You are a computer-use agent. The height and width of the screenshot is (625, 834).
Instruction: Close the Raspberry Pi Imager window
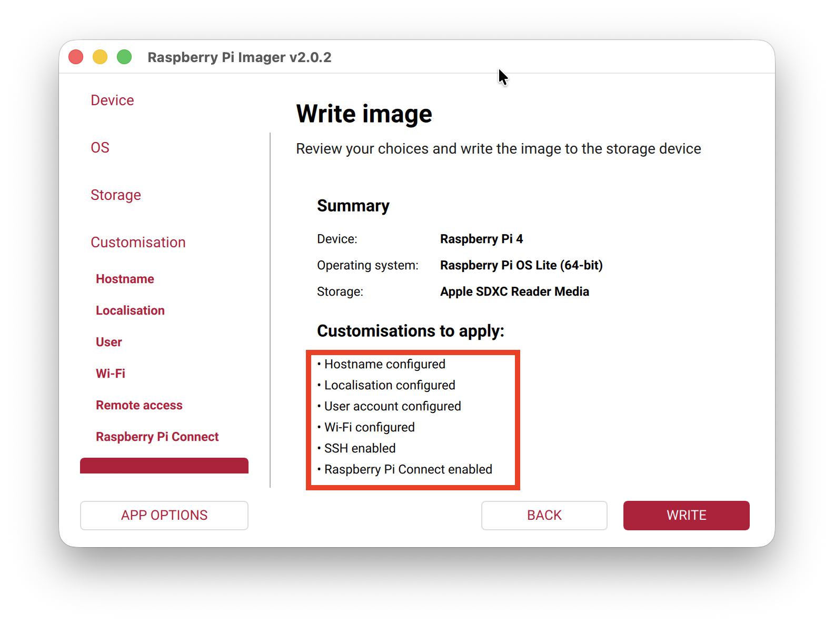pos(76,57)
